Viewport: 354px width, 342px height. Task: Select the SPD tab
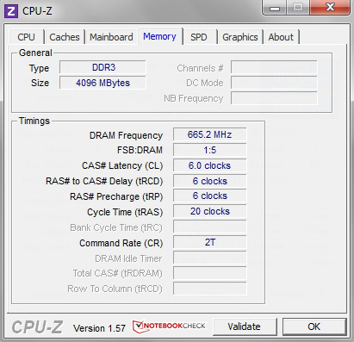(199, 37)
